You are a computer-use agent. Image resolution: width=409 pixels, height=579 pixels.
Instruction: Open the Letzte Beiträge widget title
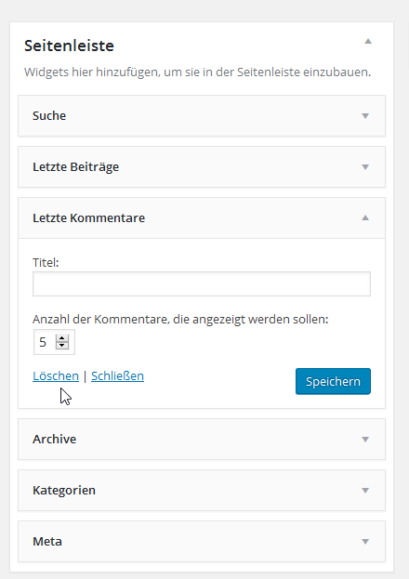(75, 167)
